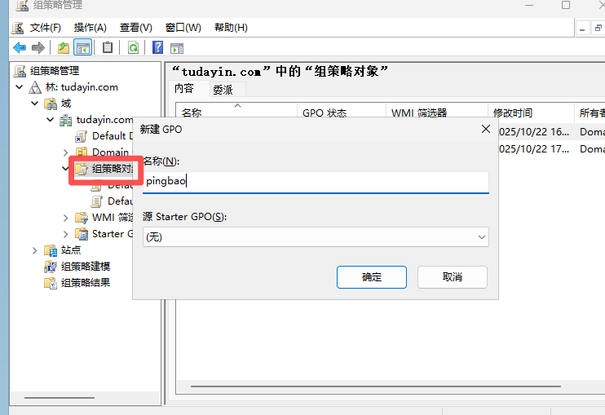Toggle the show/hide console tree icon
The width and height of the screenshot is (605, 415).
point(82,47)
